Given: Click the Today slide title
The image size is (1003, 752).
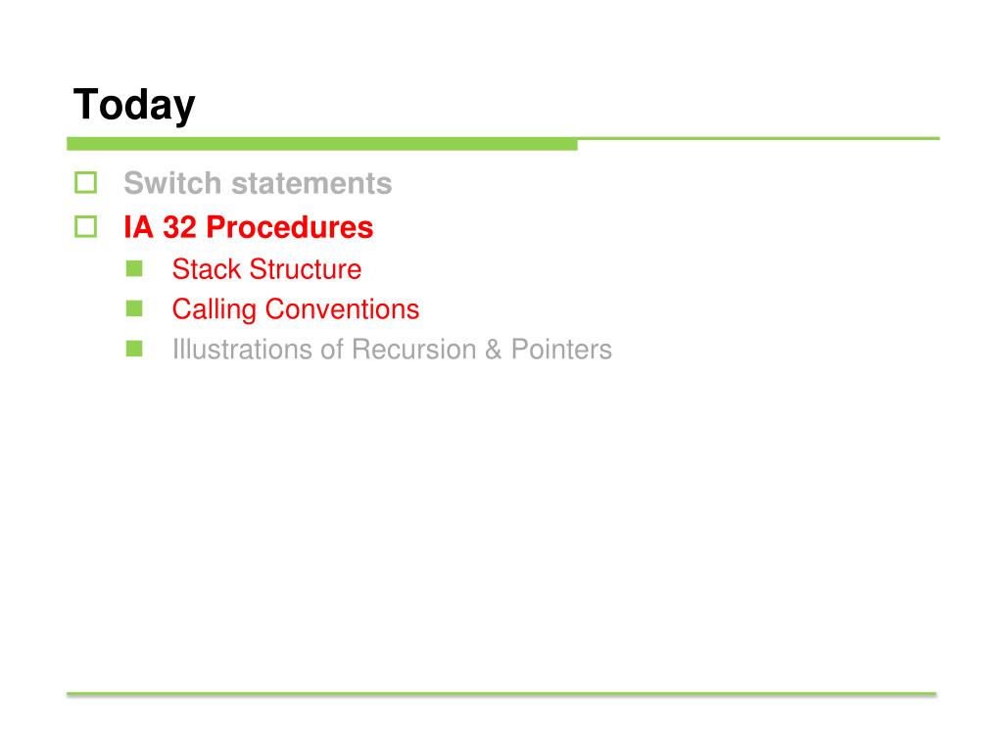Looking at the screenshot, I should tap(134, 104).
